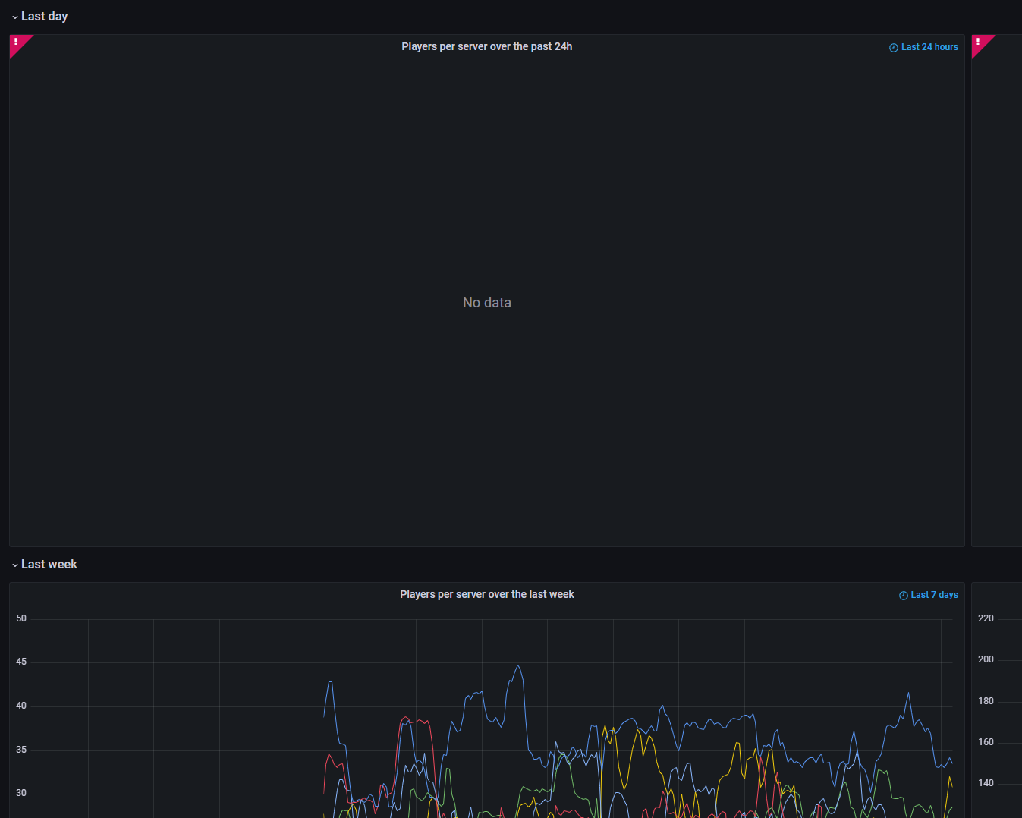
Task: Click the blue series peak in the weekly chart
Action: tap(517, 666)
